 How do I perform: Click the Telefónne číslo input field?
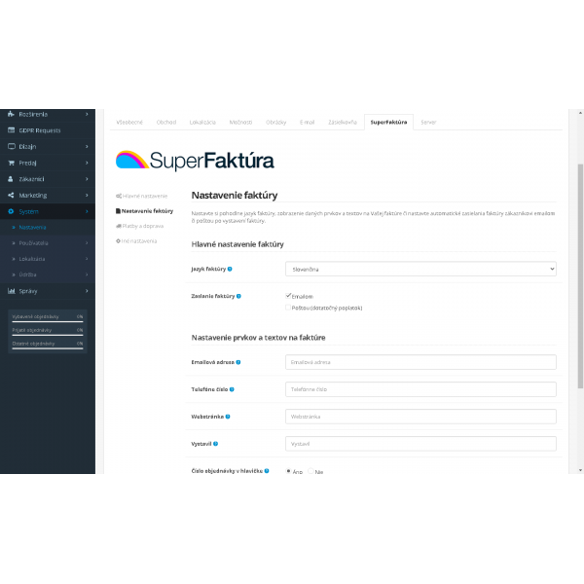(420, 389)
